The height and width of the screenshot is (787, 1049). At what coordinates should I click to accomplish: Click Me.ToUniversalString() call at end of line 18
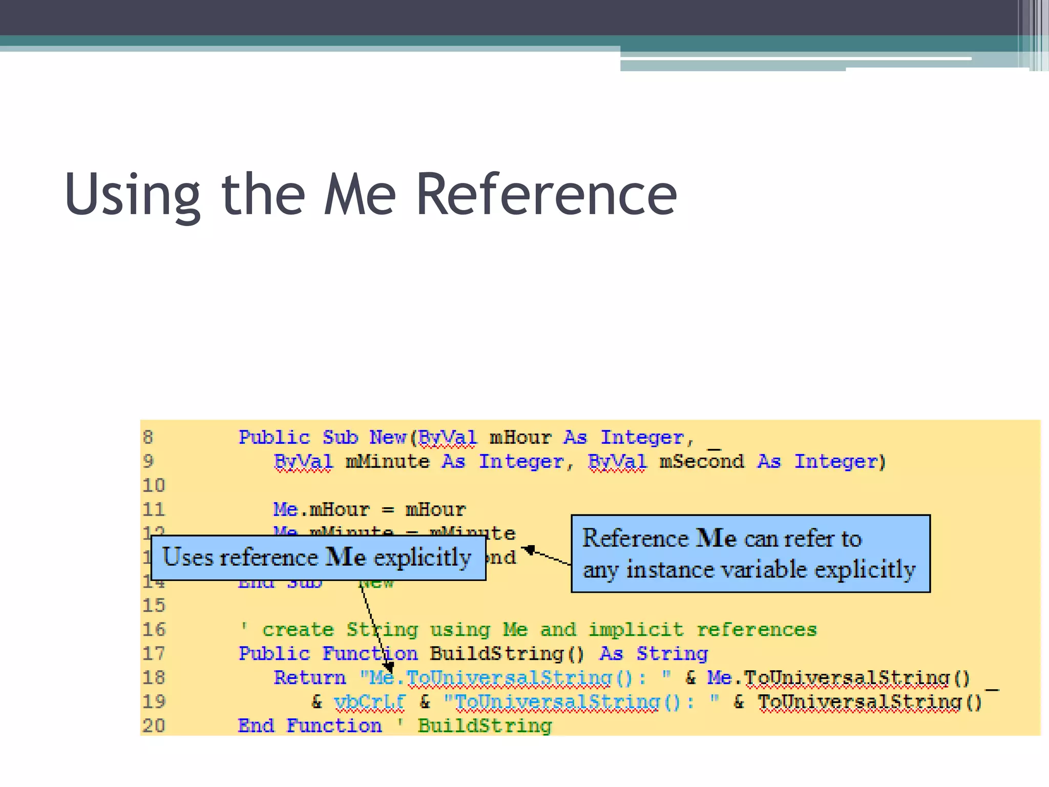(x=838, y=678)
